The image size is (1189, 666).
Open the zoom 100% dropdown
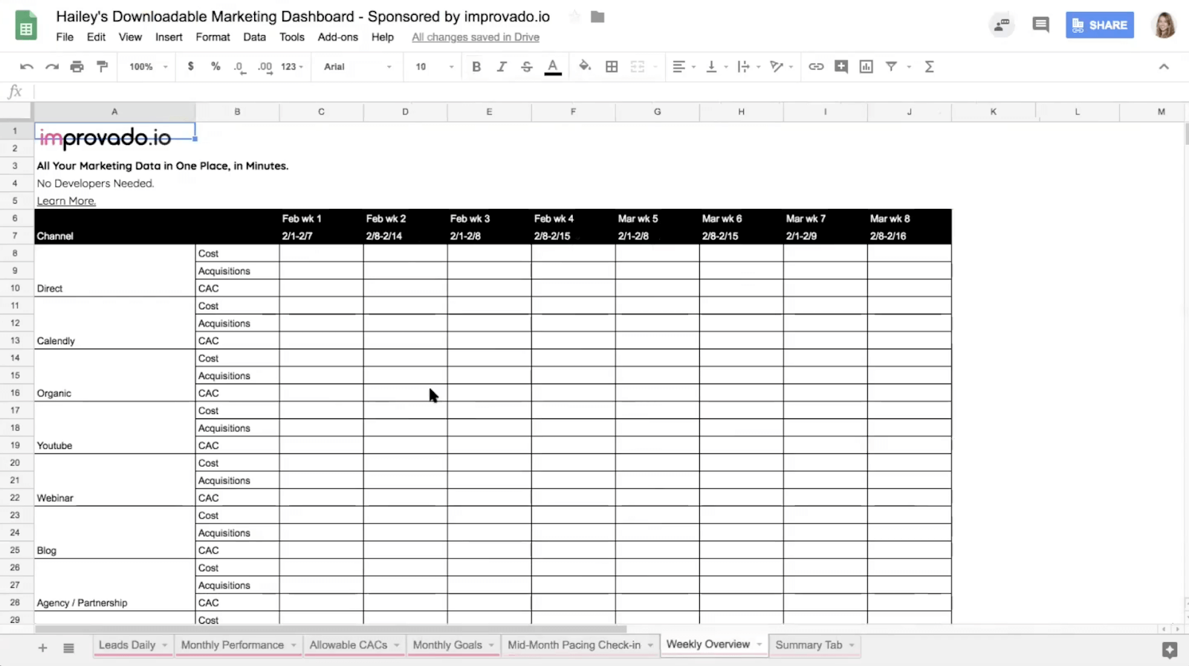(x=148, y=67)
